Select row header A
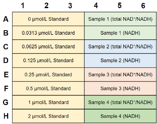This screenshot has width=157, height=124. [6, 19]
